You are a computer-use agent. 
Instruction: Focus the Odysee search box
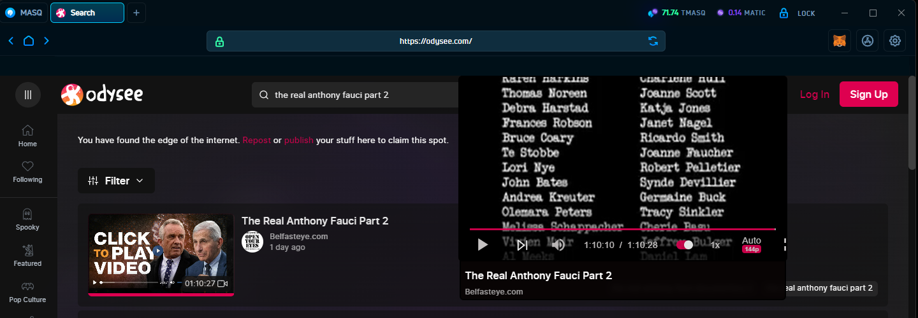355,95
